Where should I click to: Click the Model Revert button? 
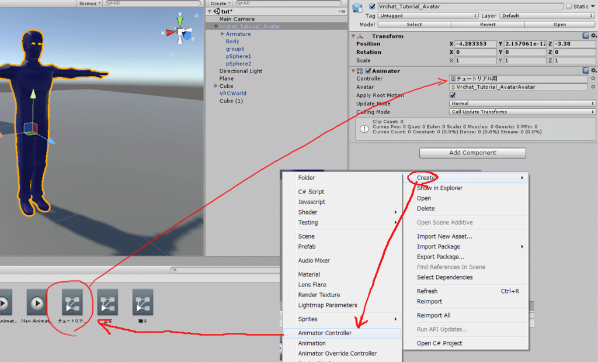(x=488, y=25)
